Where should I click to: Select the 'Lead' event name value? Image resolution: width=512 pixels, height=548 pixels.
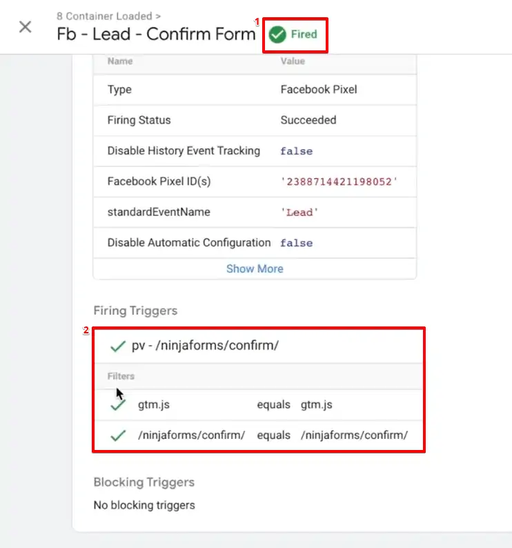(299, 213)
